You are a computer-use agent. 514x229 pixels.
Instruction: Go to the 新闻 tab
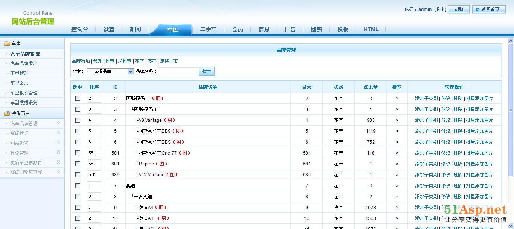pos(135,29)
